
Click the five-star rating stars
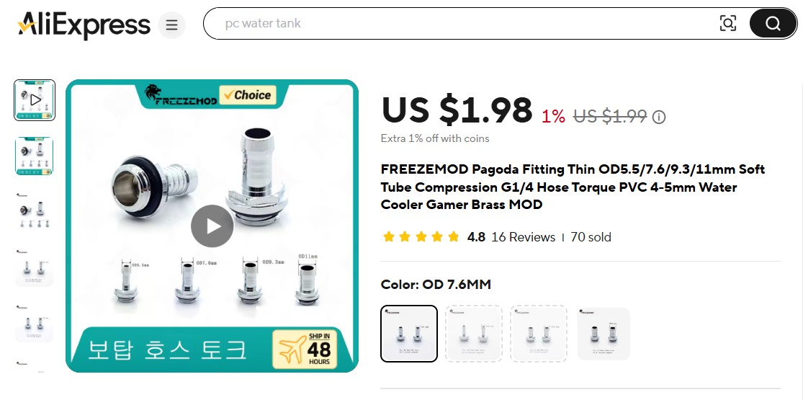tap(421, 237)
